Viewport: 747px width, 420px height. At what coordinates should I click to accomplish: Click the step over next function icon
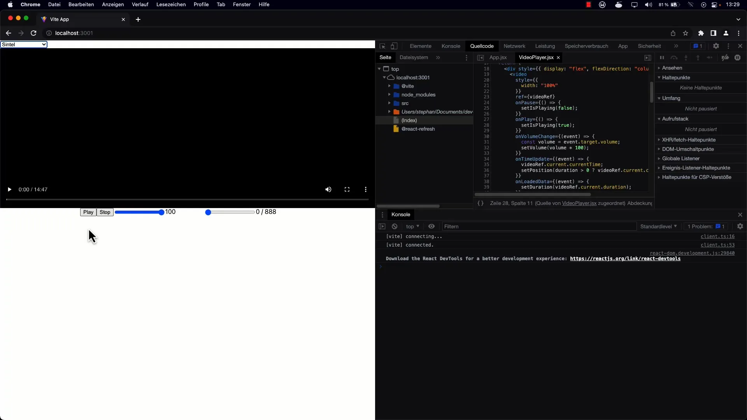[674, 58]
